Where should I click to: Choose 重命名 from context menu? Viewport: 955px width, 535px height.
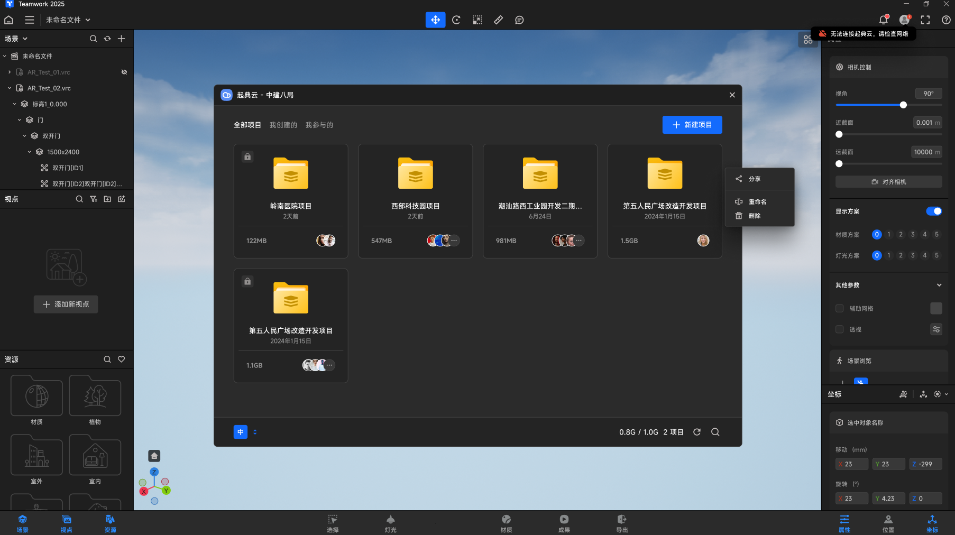757,202
